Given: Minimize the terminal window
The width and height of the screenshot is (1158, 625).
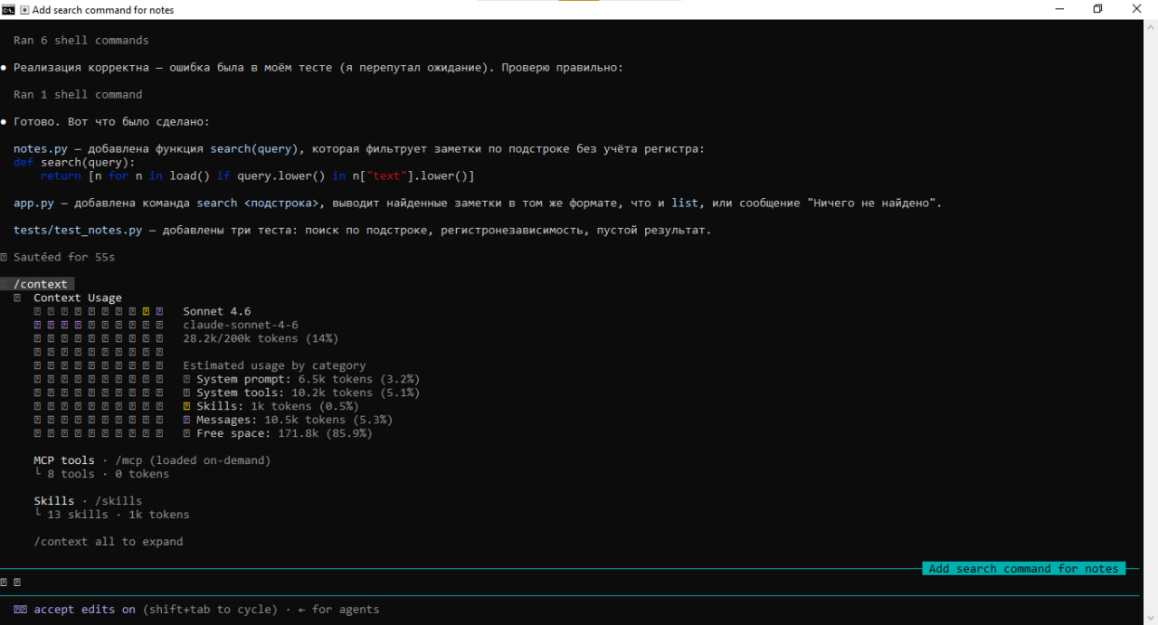Looking at the screenshot, I should 1060,9.
